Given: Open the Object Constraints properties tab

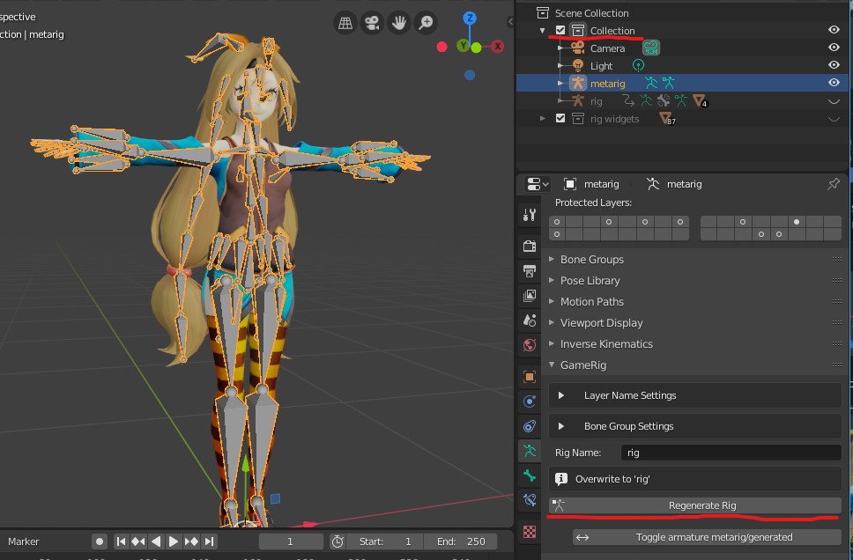Looking at the screenshot, I should coord(530,426).
